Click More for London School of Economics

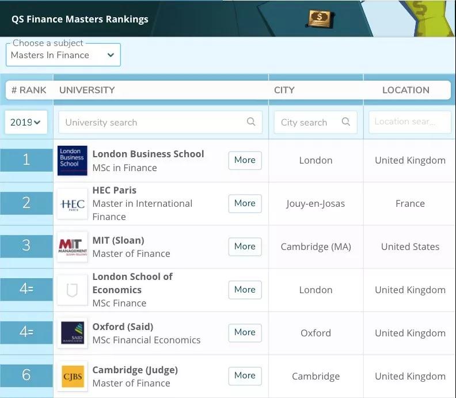245,290
